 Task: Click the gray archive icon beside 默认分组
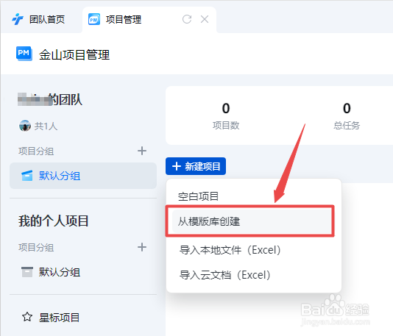click(27, 272)
